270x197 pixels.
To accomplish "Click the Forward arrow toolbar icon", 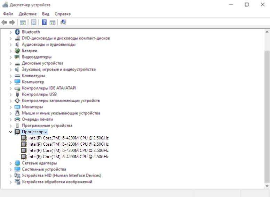I will [x=12, y=22].
